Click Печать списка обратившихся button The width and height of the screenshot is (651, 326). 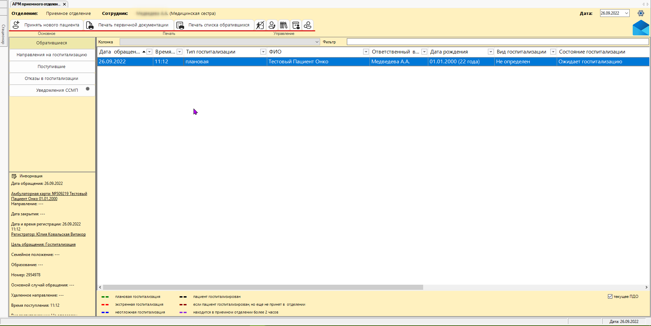click(214, 25)
